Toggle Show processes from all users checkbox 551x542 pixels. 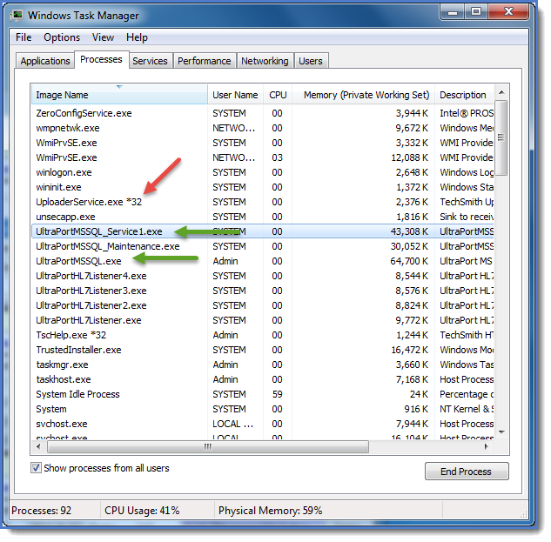[36, 468]
